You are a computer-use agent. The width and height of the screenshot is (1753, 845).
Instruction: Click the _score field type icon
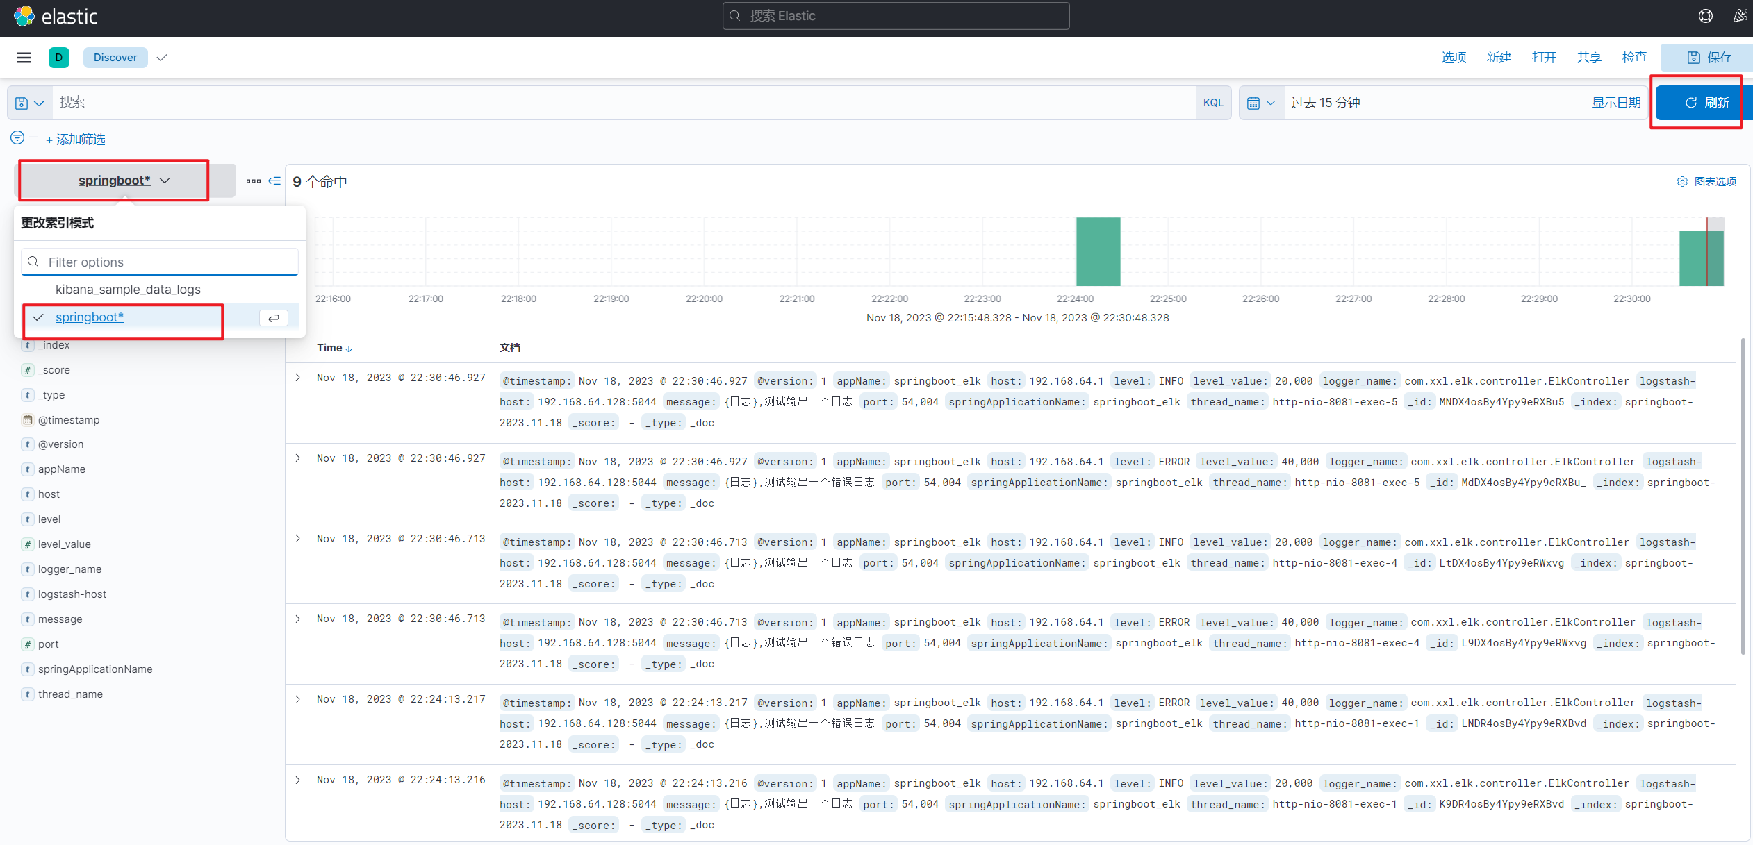coord(28,370)
